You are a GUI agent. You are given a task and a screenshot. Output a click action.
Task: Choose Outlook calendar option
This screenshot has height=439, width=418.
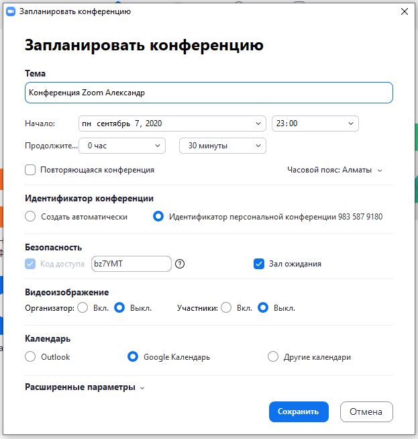click(30, 356)
